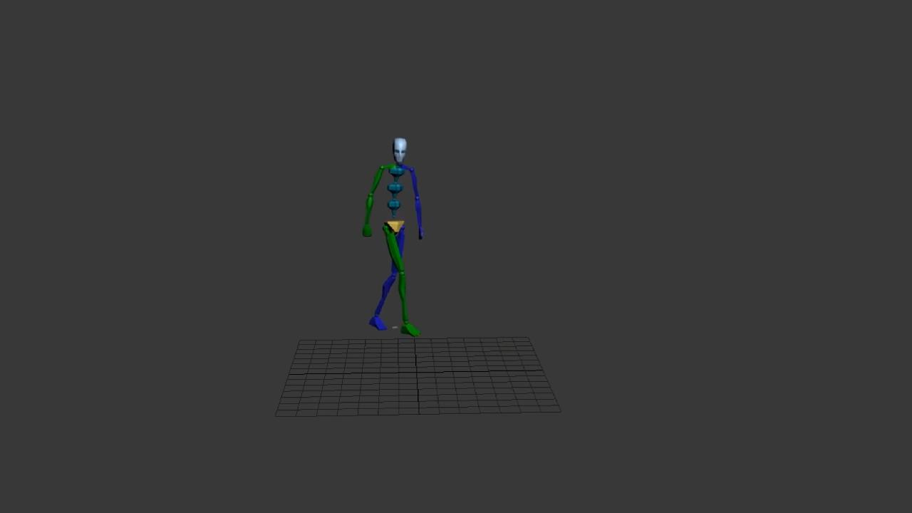Select the biped's green hand
The image size is (912, 513).
[x=367, y=230]
